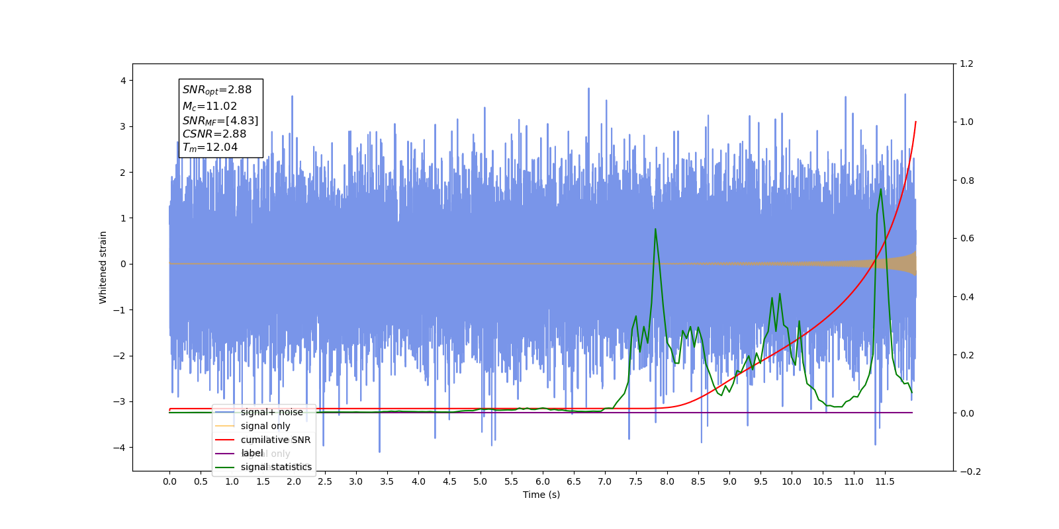Click the x-axis tick label 0.0
1059x529 pixels.
coord(169,481)
